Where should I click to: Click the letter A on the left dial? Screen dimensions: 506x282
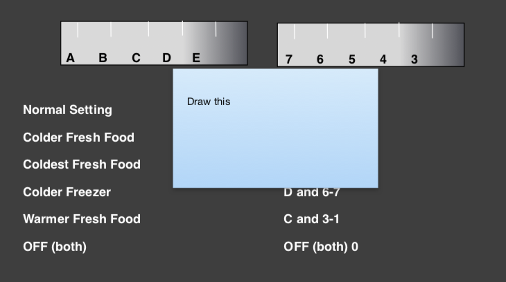click(70, 58)
